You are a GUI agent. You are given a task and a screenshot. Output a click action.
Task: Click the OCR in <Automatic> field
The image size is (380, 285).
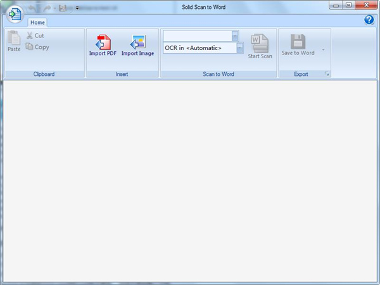point(200,48)
